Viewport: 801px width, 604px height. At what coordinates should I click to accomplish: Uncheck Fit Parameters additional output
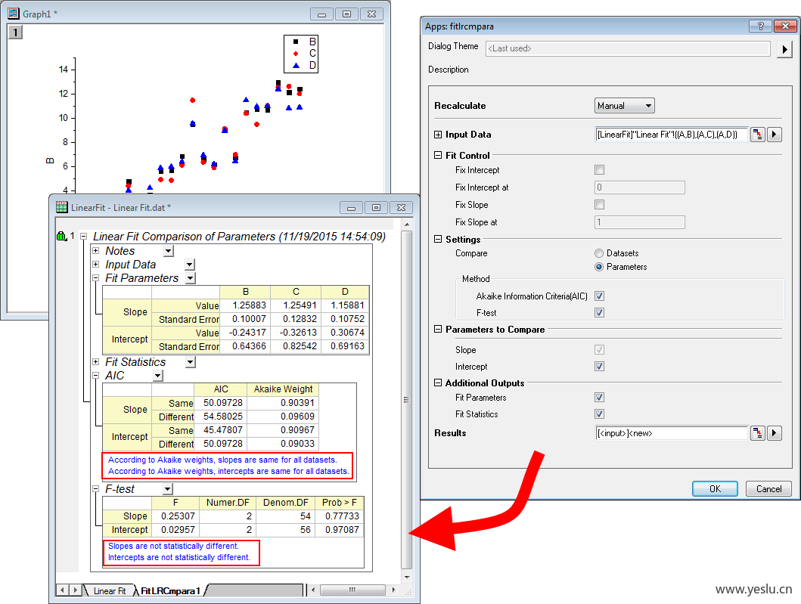coord(599,397)
